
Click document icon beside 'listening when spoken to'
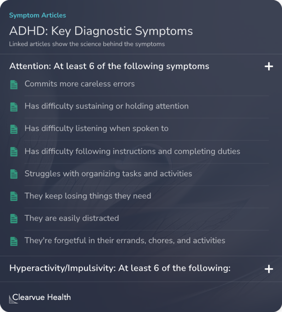[x=14, y=129]
